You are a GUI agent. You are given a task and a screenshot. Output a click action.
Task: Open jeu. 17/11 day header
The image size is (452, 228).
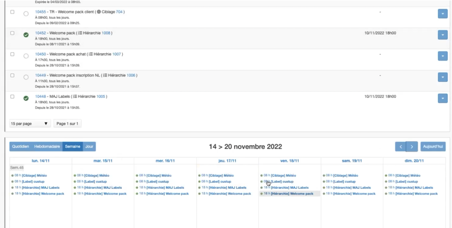[x=227, y=161]
